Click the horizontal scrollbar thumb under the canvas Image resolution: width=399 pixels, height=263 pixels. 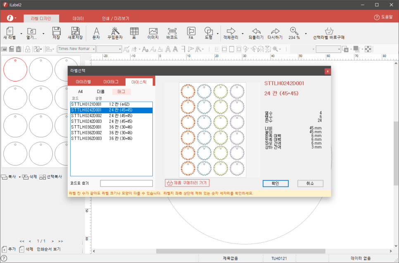coord(241,251)
